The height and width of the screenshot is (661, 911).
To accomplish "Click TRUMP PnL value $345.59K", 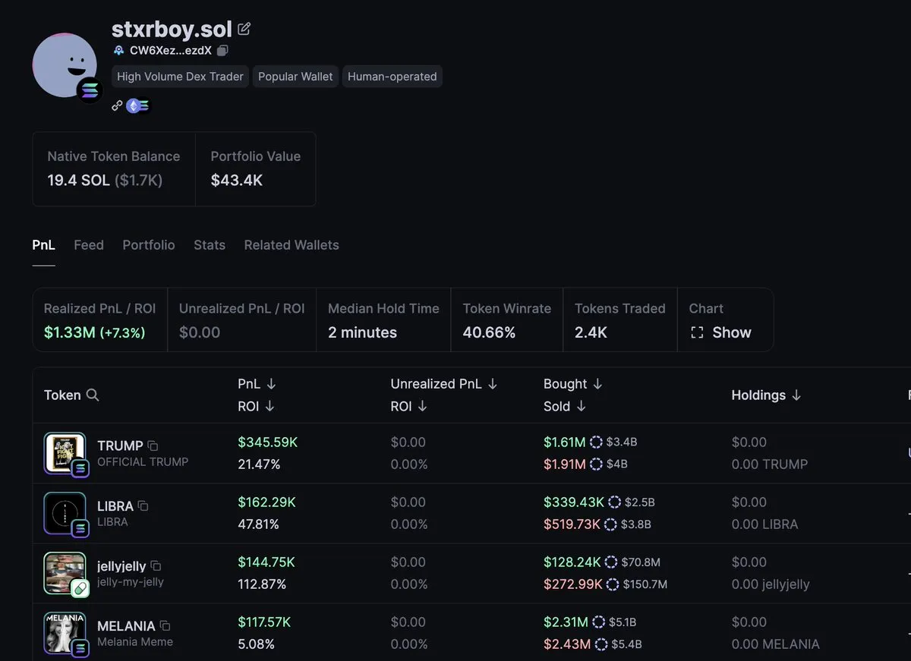I will (267, 442).
